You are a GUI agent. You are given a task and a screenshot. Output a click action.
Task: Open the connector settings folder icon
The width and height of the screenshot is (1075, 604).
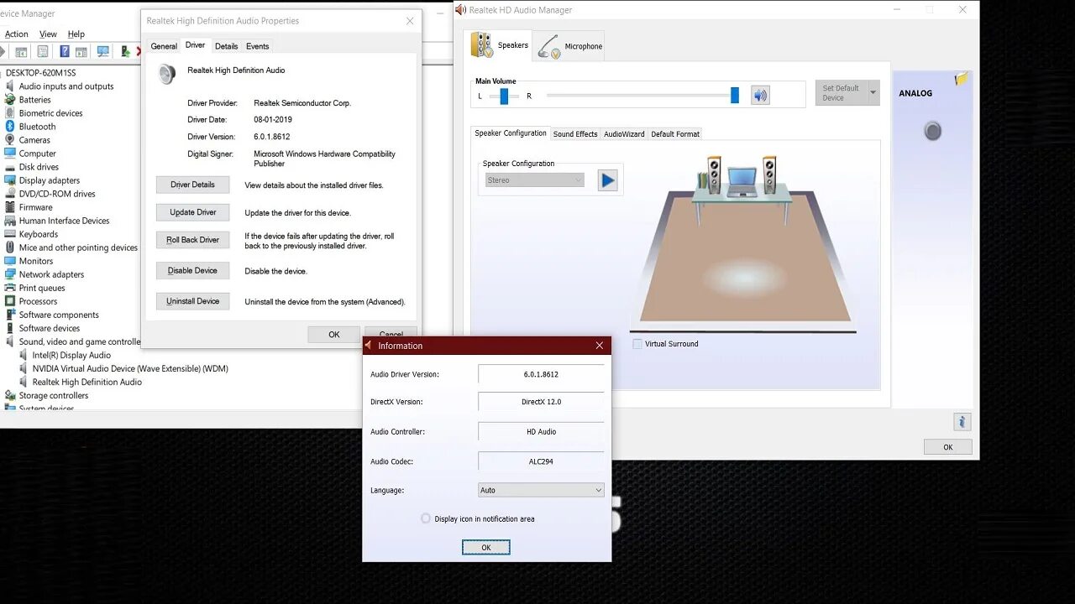pyautogui.click(x=962, y=80)
